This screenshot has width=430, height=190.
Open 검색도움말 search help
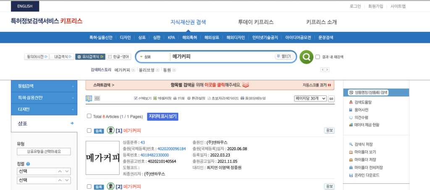coord(361,102)
